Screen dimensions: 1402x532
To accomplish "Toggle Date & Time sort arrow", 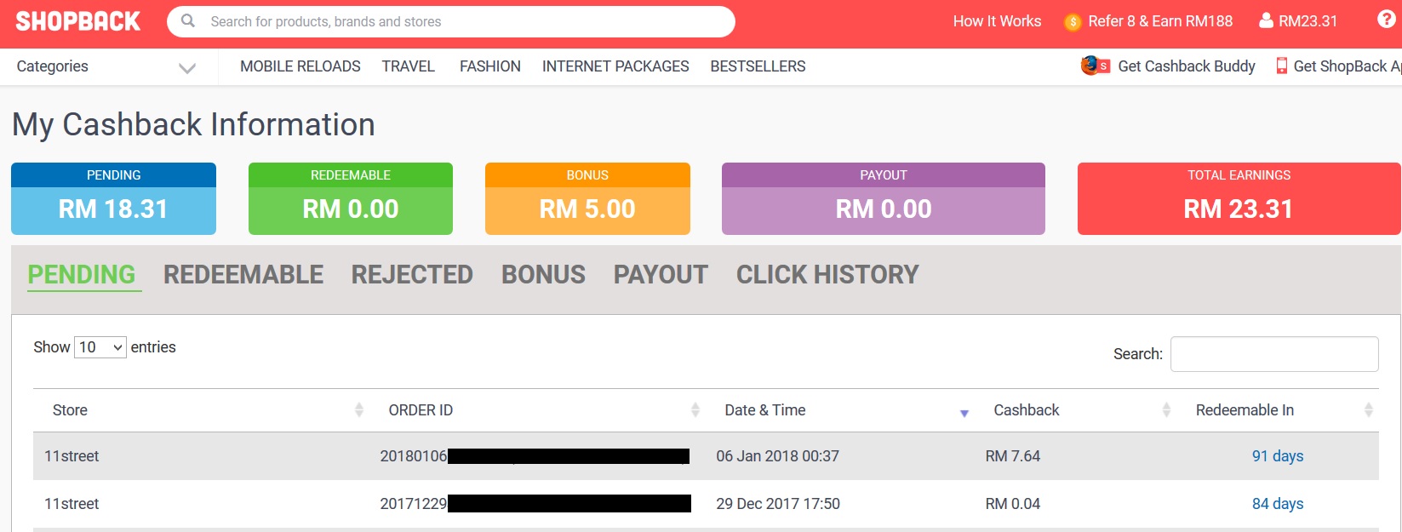I will [x=964, y=414].
